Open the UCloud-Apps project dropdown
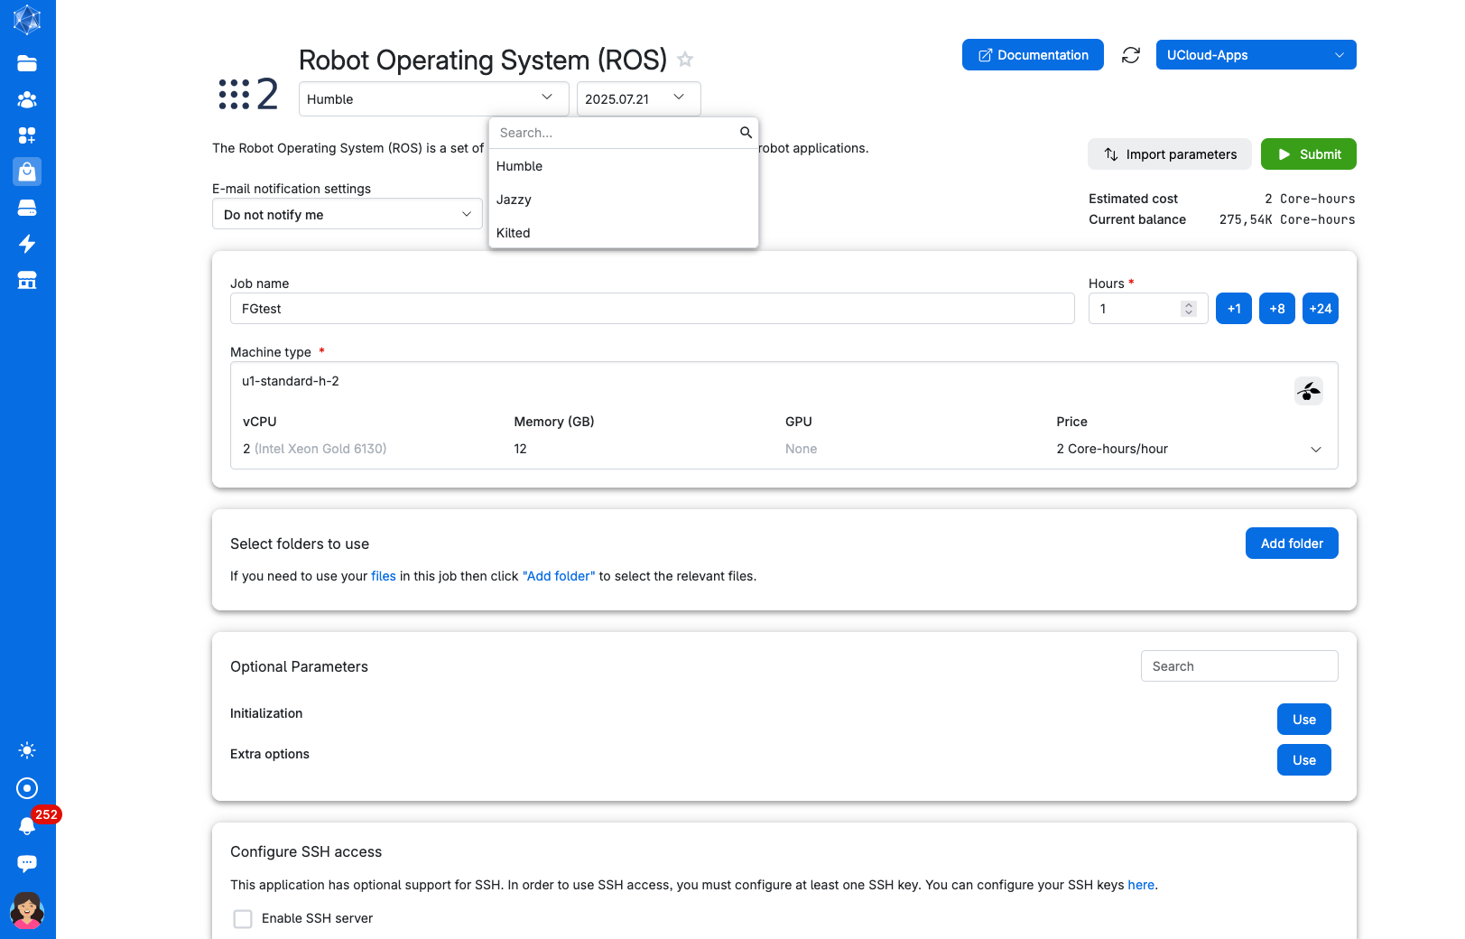This screenshot has height=939, width=1465. point(1256,55)
